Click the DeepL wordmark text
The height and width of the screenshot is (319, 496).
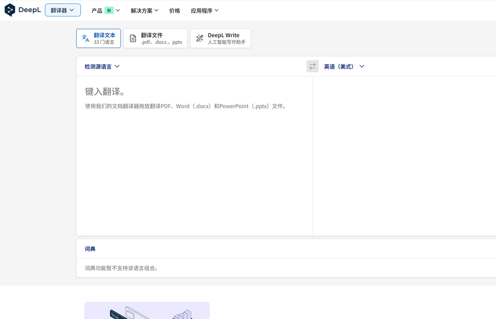30,10
